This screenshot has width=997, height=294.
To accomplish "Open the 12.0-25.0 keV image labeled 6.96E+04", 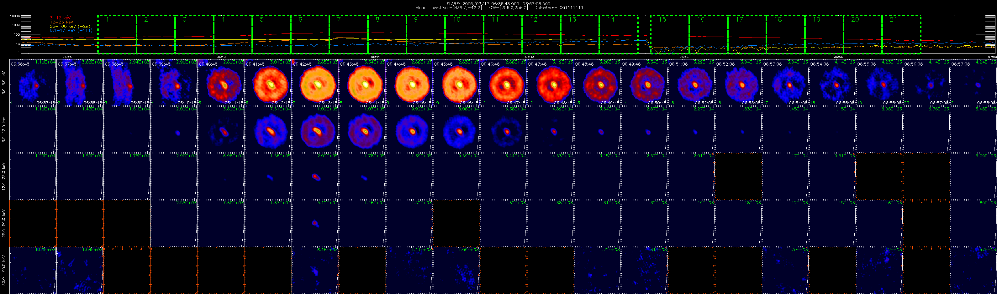I will [221, 176].
